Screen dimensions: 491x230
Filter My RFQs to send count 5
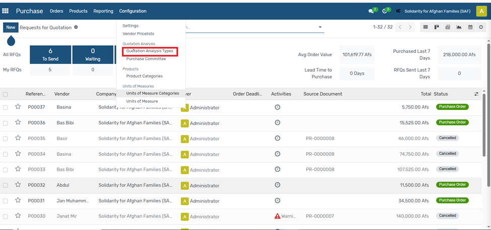point(50,70)
